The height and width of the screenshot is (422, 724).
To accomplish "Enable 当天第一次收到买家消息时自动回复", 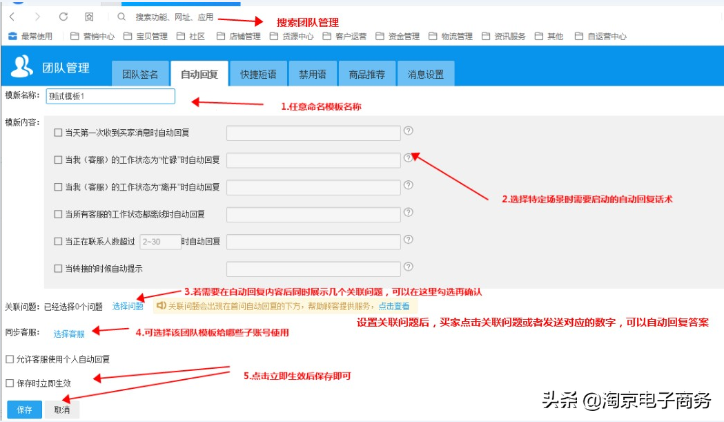I will (58, 133).
